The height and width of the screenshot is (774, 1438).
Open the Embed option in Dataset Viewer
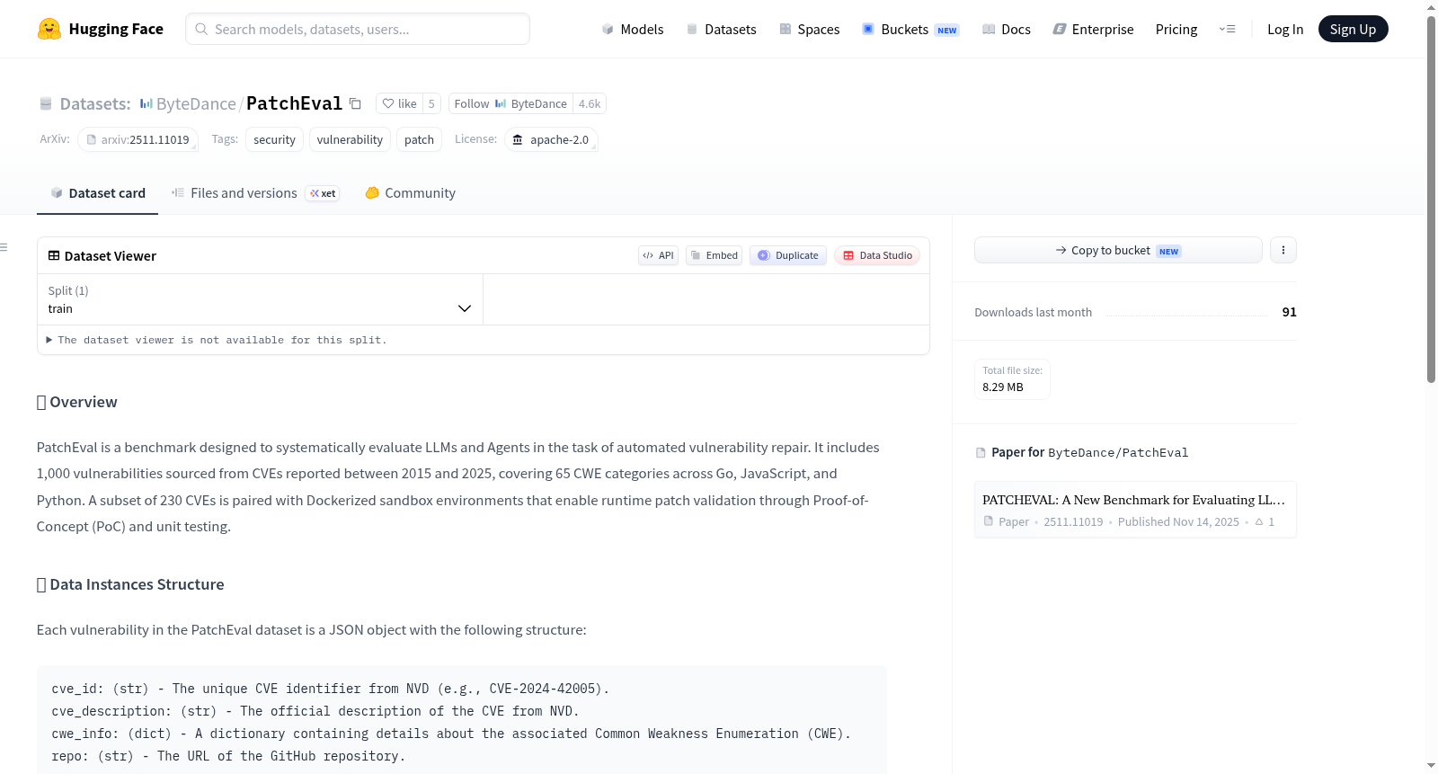pyautogui.click(x=714, y=255)
